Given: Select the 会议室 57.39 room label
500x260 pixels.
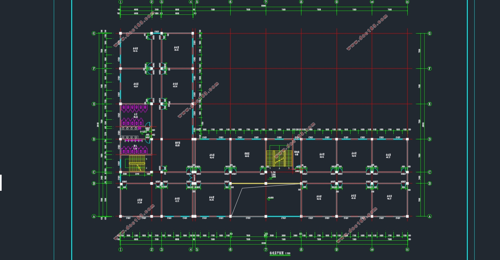Looking at the screenshot, I should point(140,201).
